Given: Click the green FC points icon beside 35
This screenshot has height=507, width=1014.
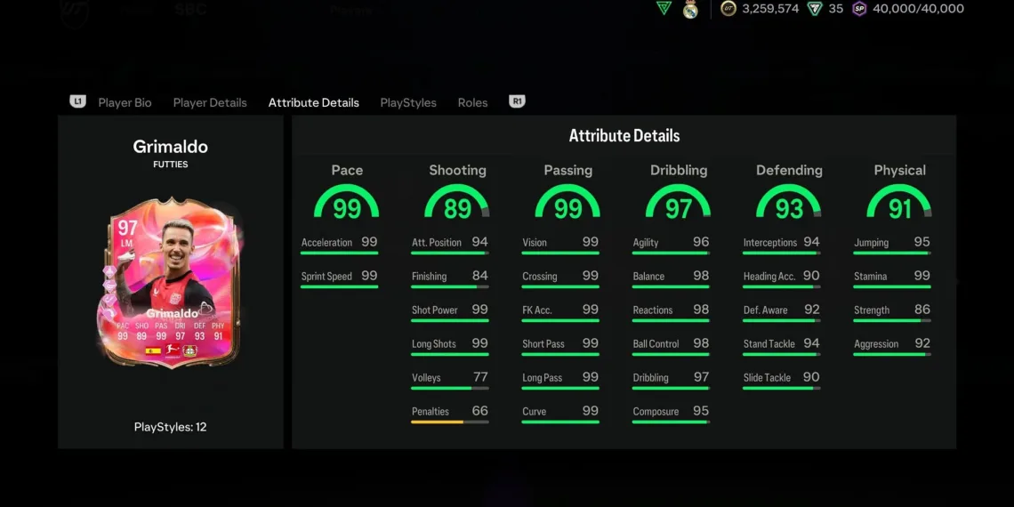Looking at the screenshot, I should (815, 9).
